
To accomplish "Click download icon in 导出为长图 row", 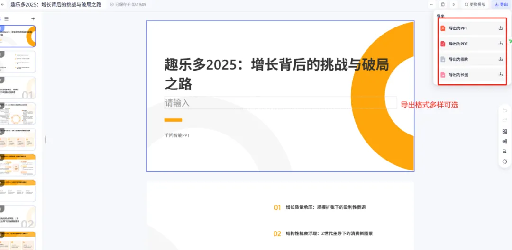I will 501,74.
